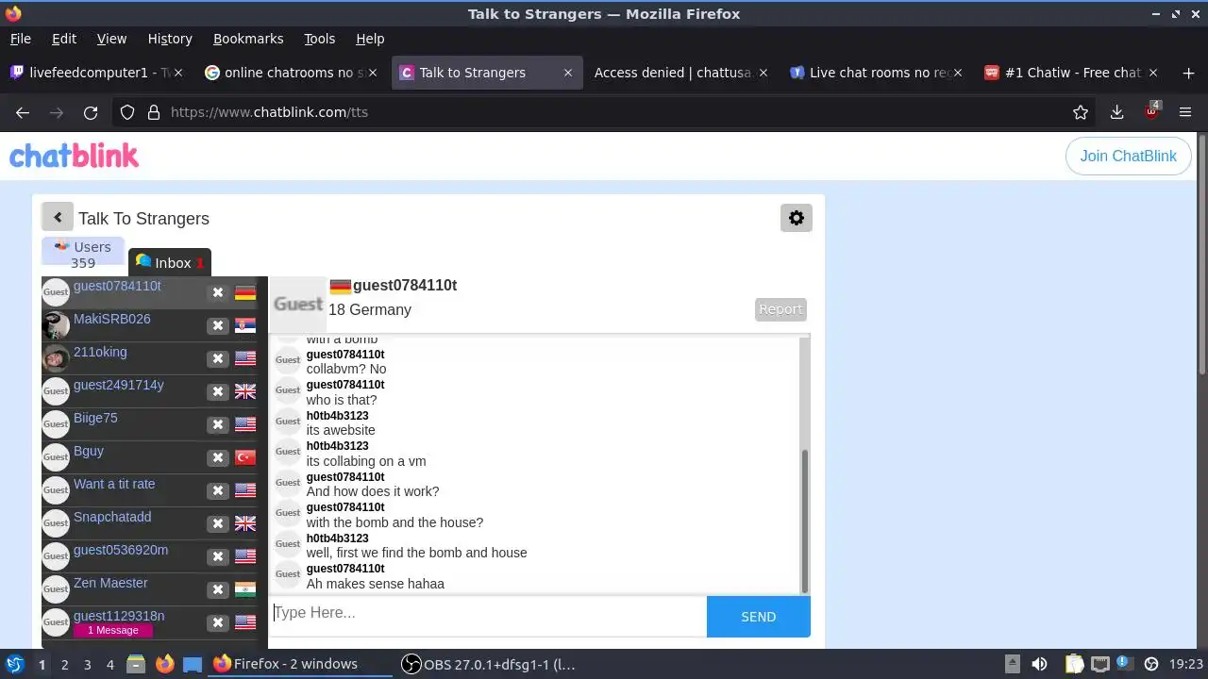1208x679 pixels.
Task: Click the tracking protection shield icon
Action: [x=127, y=112]
